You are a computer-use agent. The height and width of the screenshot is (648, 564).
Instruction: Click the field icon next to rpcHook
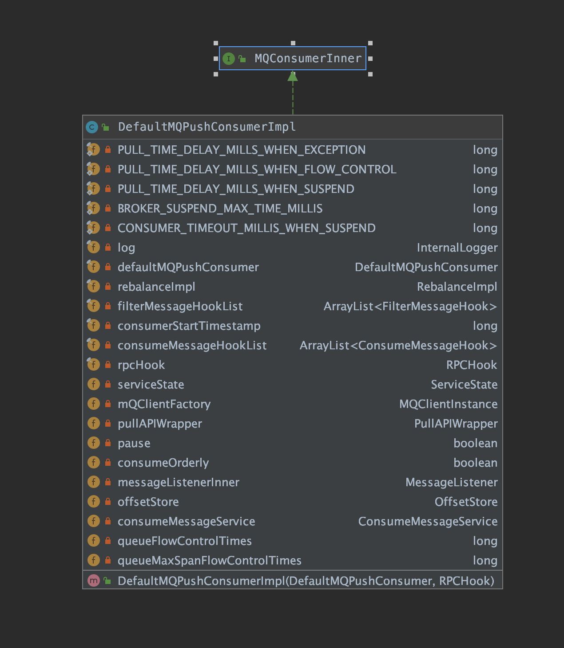point(93,364)
